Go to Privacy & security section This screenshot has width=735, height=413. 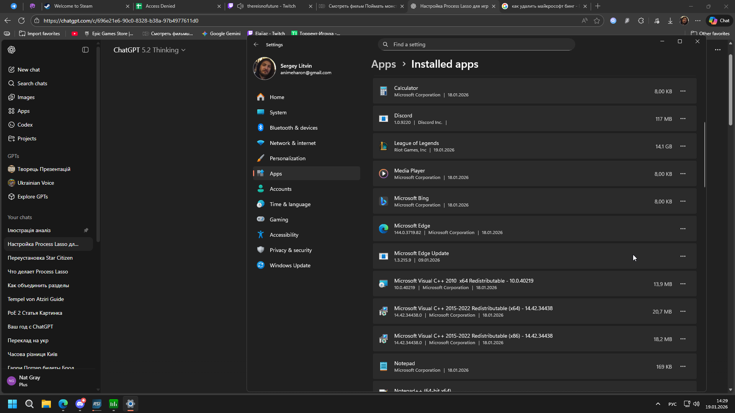[x=291, y=250]
